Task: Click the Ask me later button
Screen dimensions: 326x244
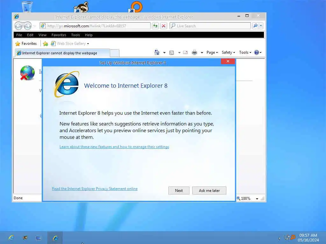Action: pyautogui.click(x=209, y=191)
